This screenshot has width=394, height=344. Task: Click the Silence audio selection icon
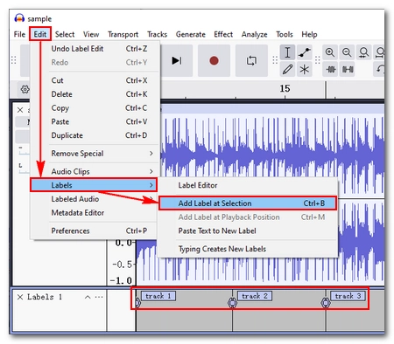pyautogui.click(x=347, y=69)
